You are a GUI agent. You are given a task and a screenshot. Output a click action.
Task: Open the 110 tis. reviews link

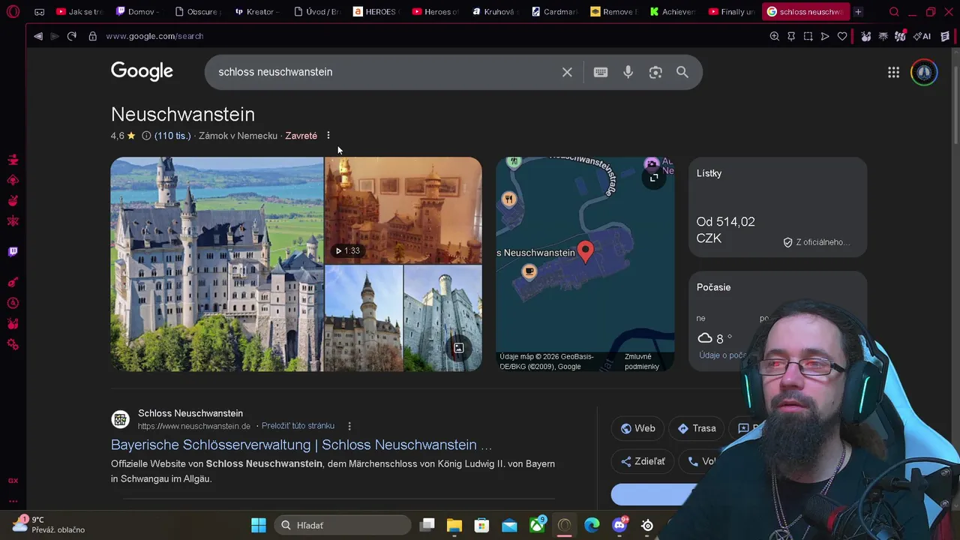[172, 136]
